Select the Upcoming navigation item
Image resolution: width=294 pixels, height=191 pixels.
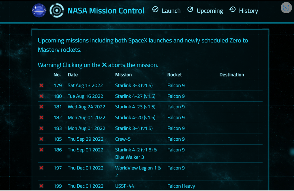tap(210, 10)
